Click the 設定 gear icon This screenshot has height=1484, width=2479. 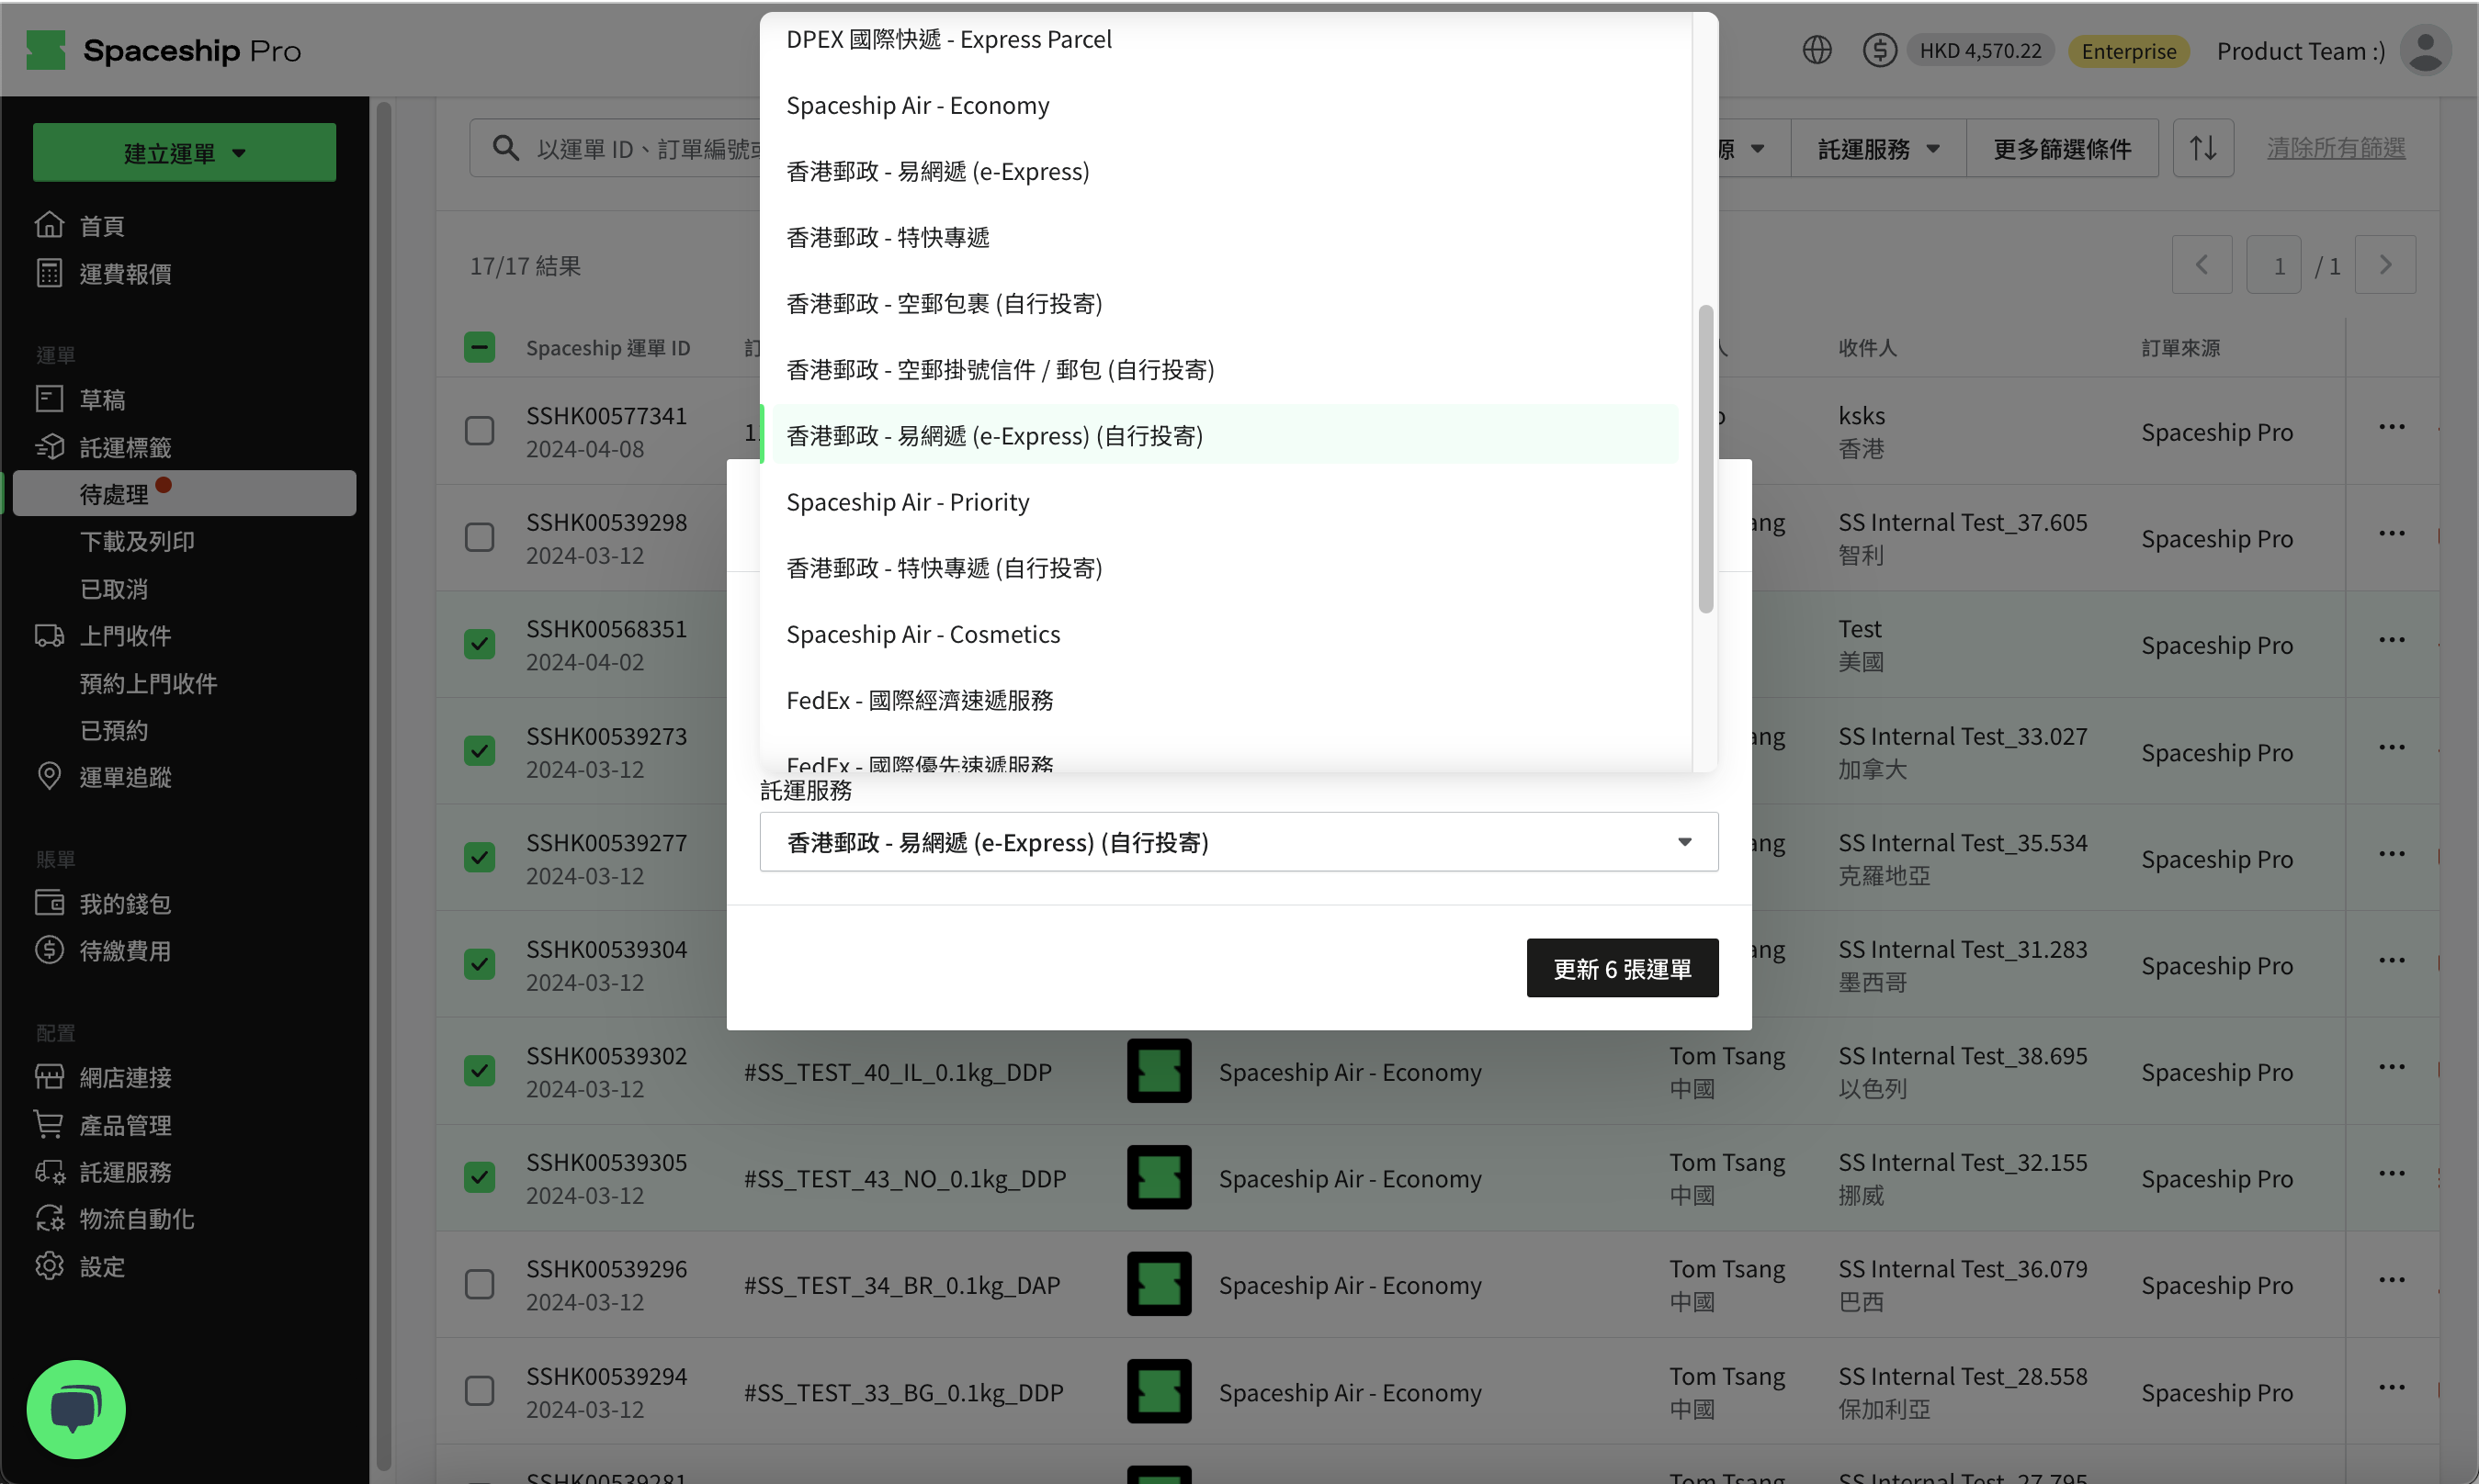coord(49,1266)
